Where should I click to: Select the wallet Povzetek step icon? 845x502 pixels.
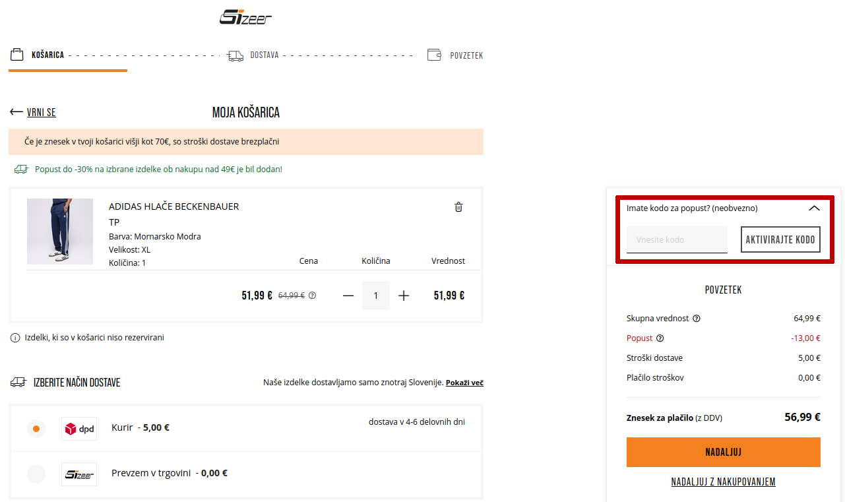[x=434, y=55]
